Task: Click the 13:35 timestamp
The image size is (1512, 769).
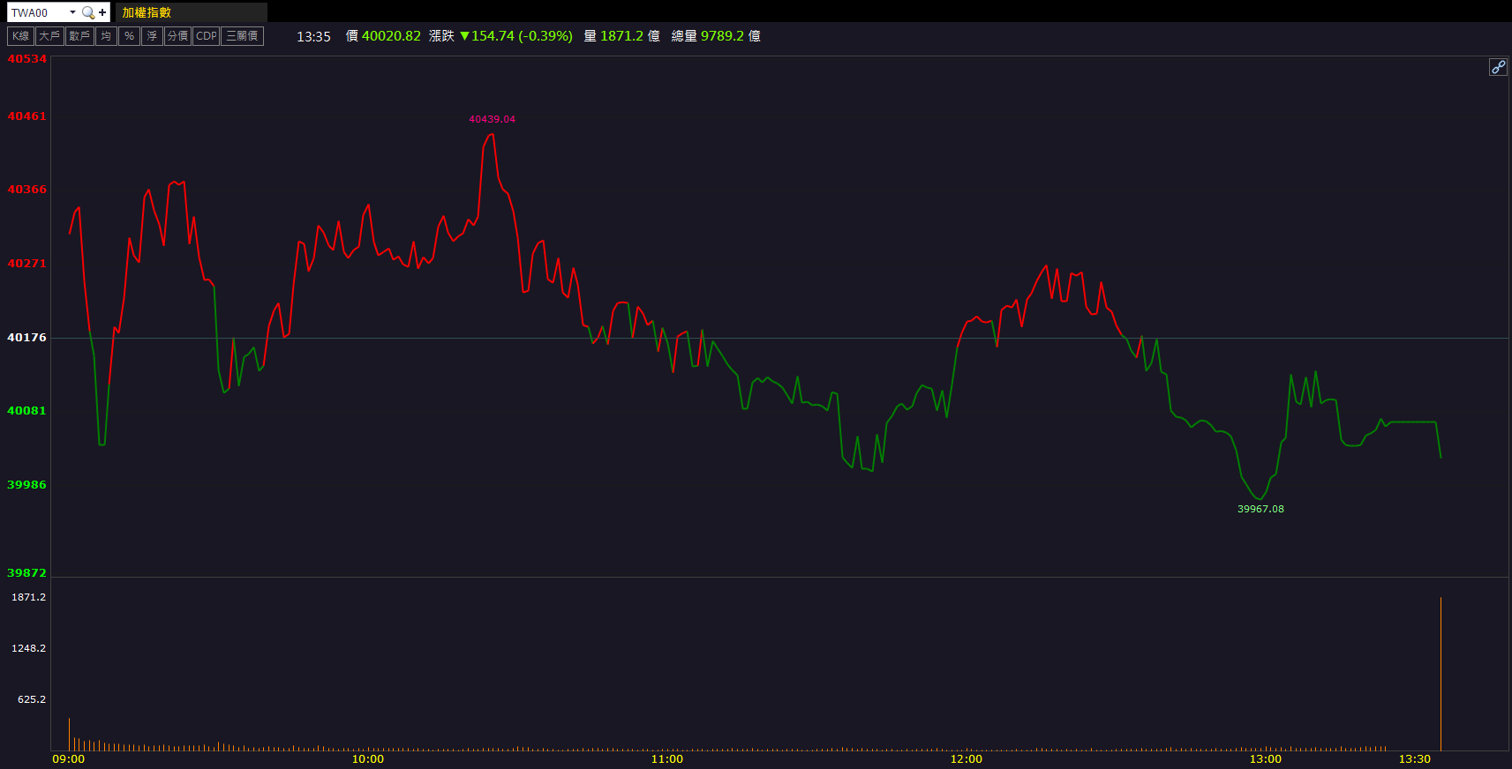Action: click(313, 37)
